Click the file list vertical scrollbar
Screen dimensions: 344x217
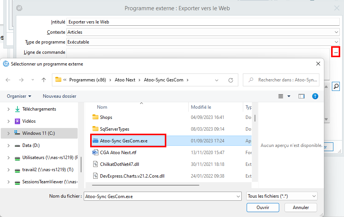click(255, 118)
